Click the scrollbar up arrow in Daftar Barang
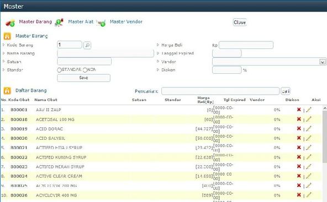 point(325,108)
